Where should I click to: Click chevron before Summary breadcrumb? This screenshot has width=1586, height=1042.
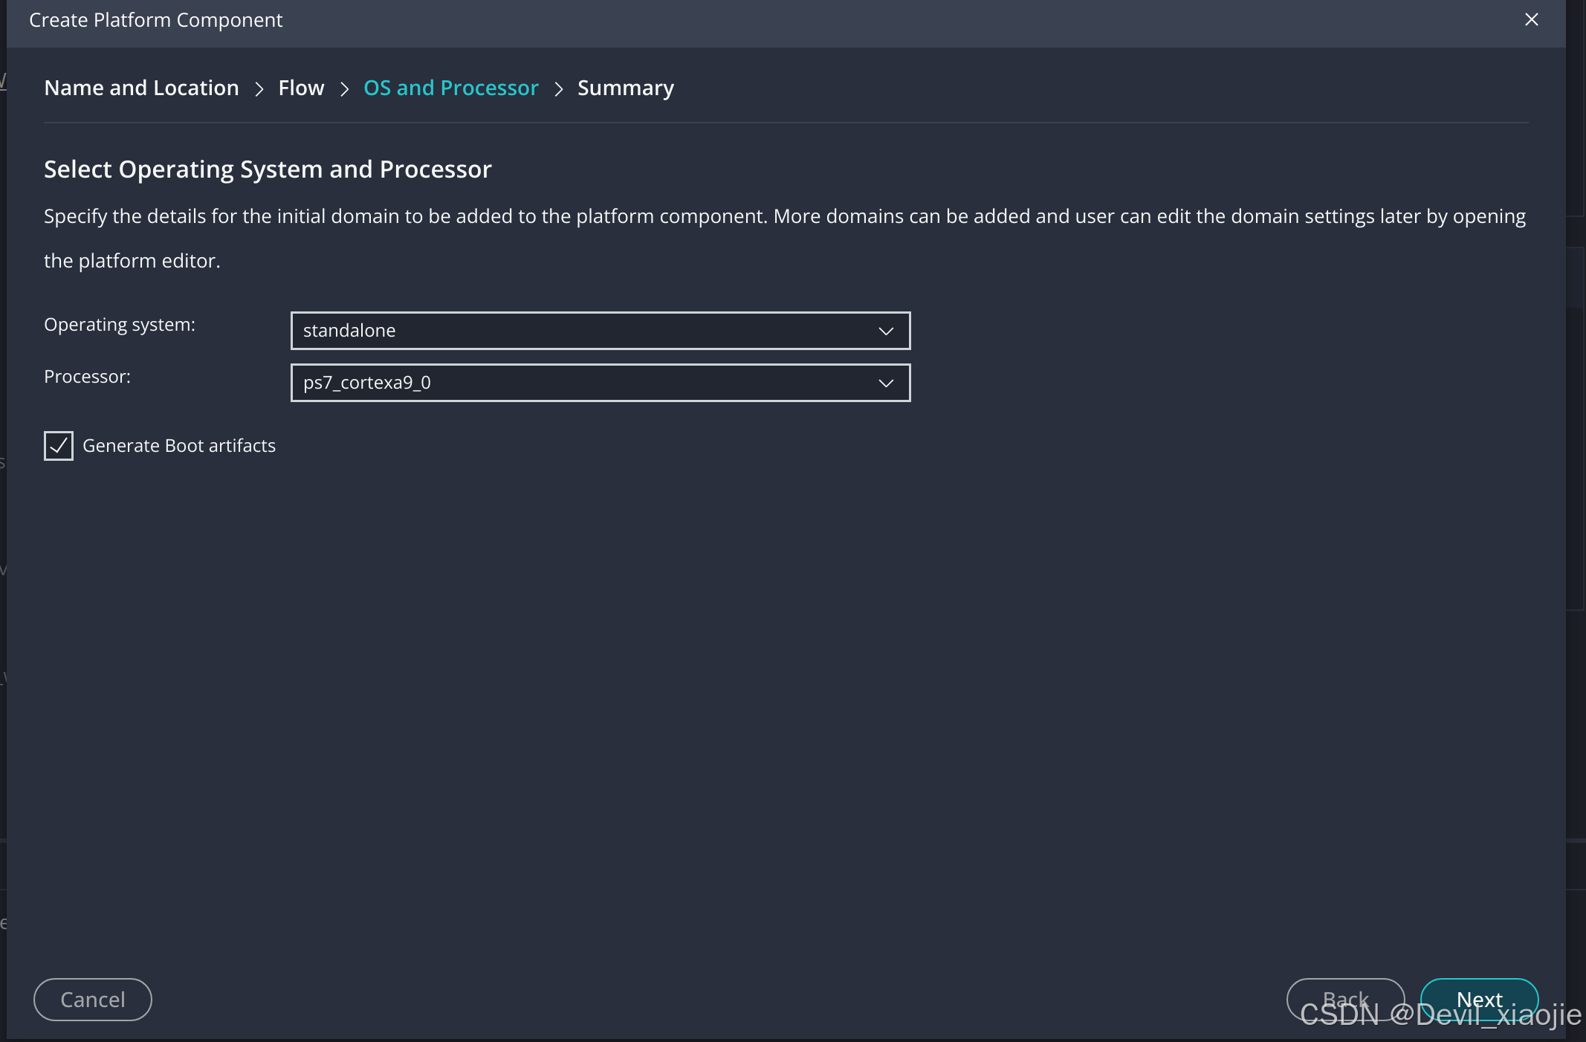click(558, 89)
